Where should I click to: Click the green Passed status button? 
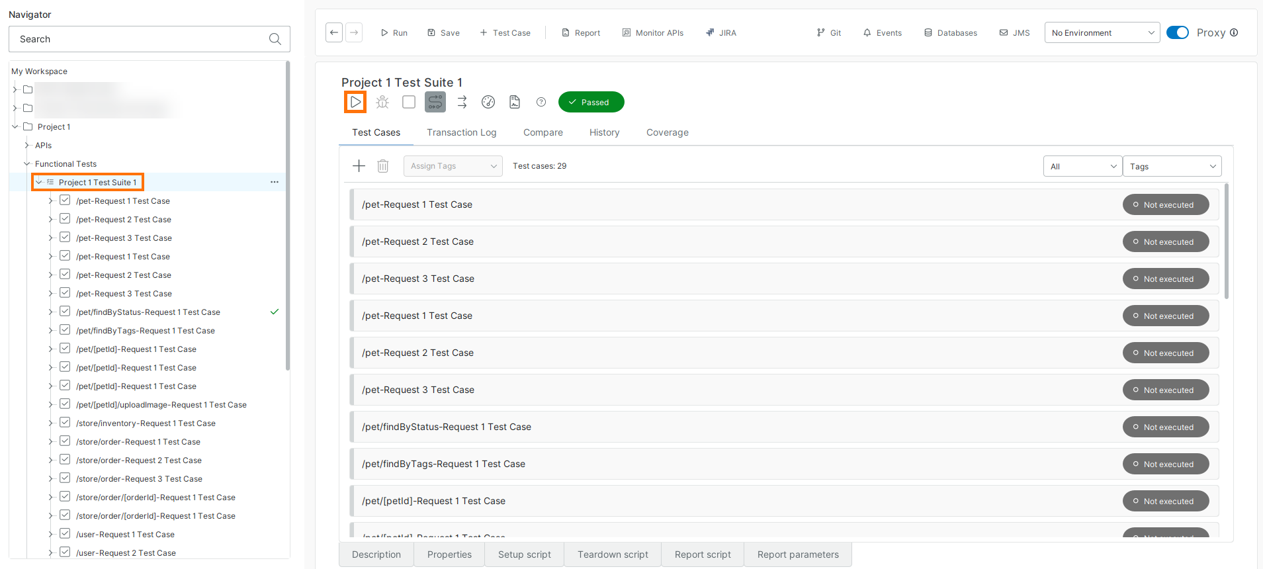click(591, 102)
